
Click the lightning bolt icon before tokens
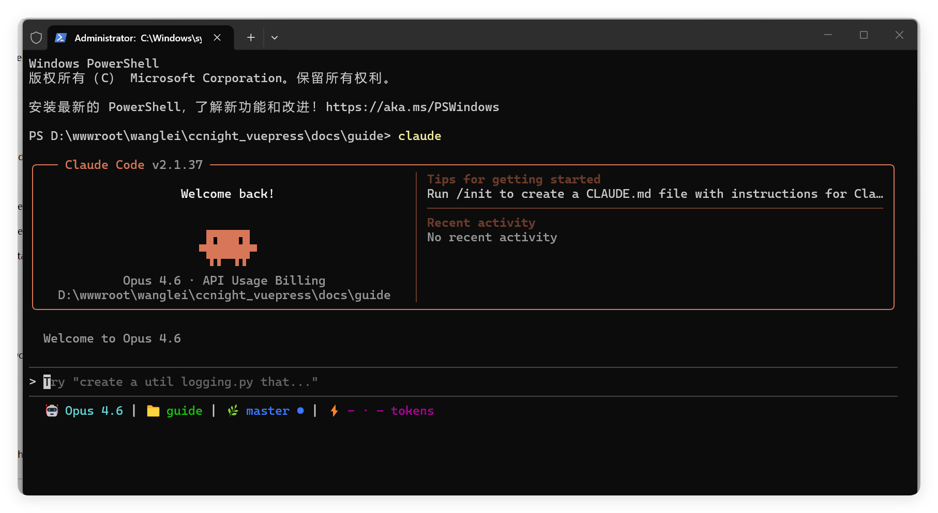(x=335, y=411)
